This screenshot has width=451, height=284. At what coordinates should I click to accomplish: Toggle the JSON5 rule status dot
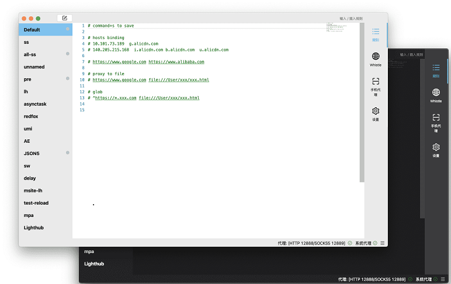pyautogui.click(x=68, y=153)
